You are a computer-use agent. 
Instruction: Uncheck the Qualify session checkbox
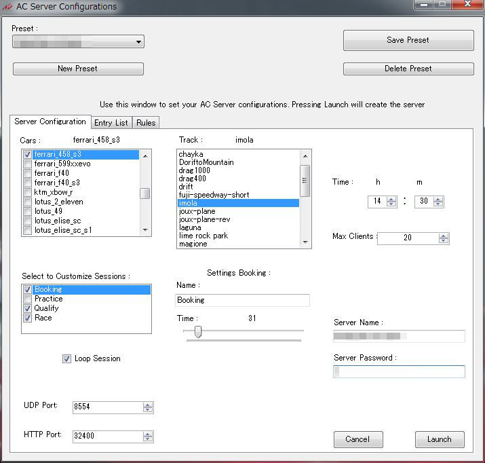pos(27,308)
